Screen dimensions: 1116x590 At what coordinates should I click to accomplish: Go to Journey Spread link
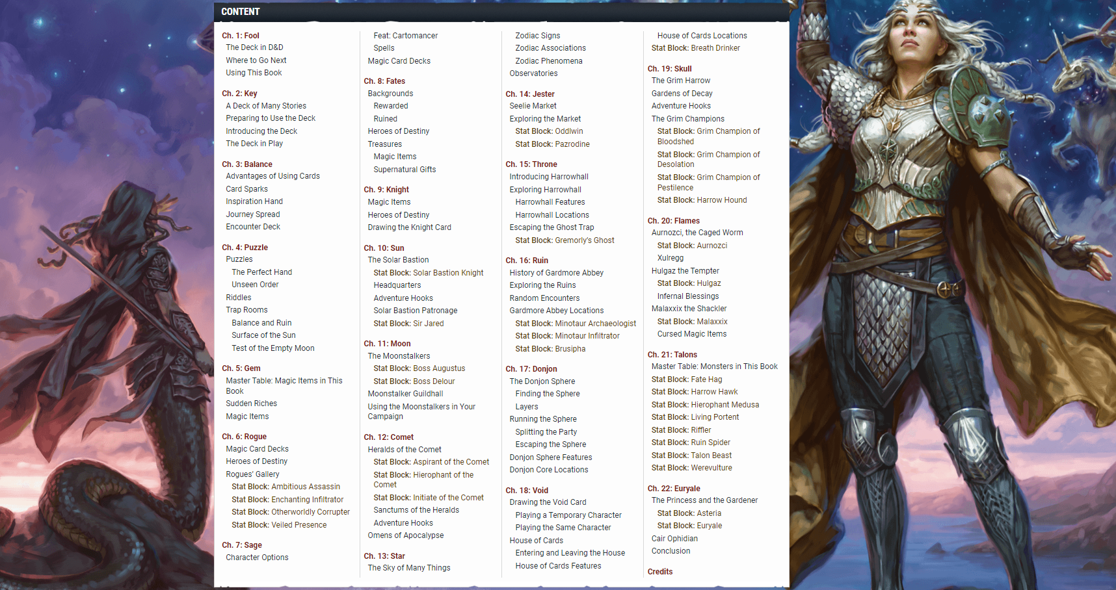(x=253, y=214)
